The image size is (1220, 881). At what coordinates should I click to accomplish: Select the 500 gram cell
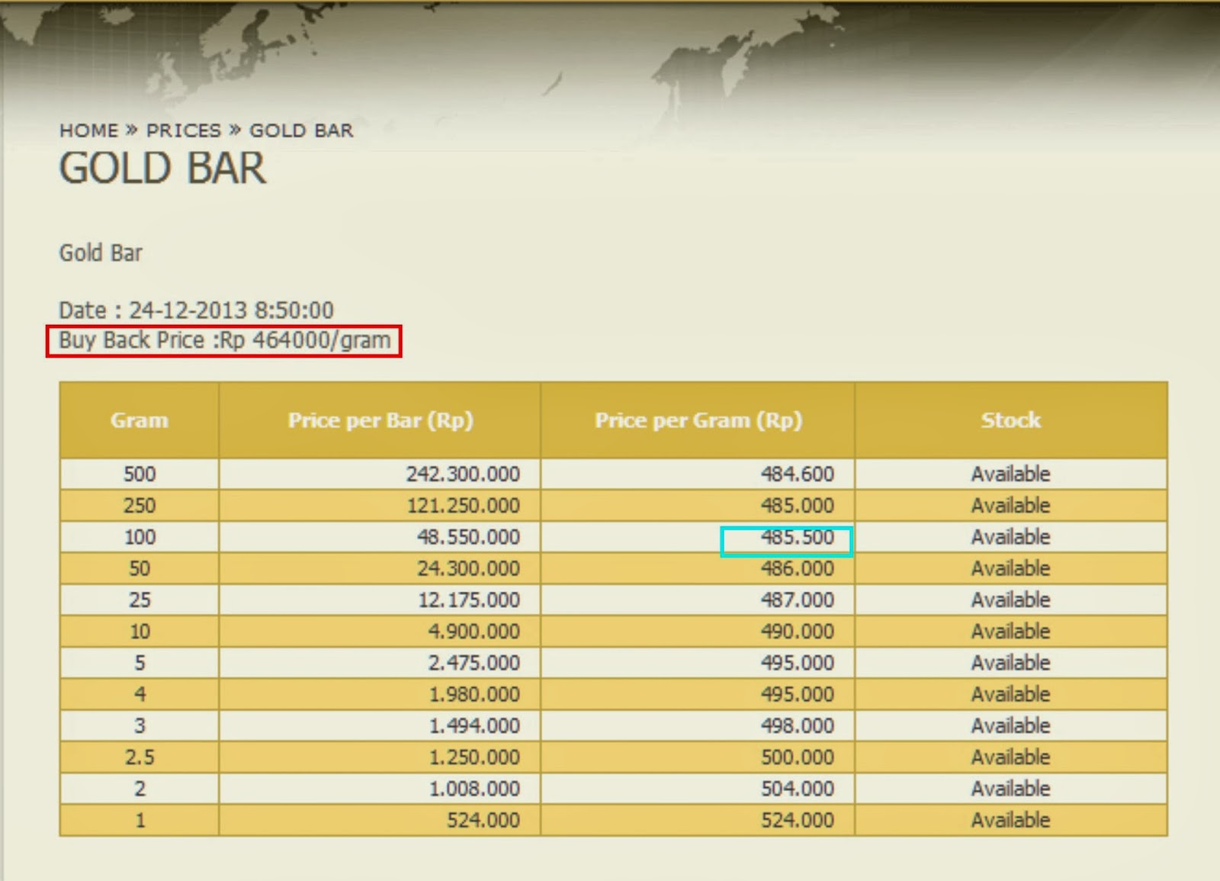point(140,474)
